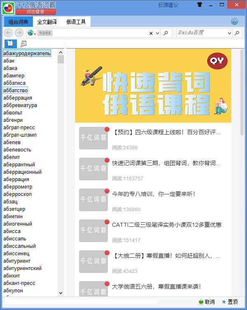Select the word абампер

coord(14,75)
